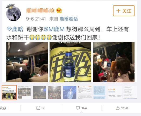Select the man in suit strip thumbnail
Screen dimensions: 141x116
coord(70,93)
